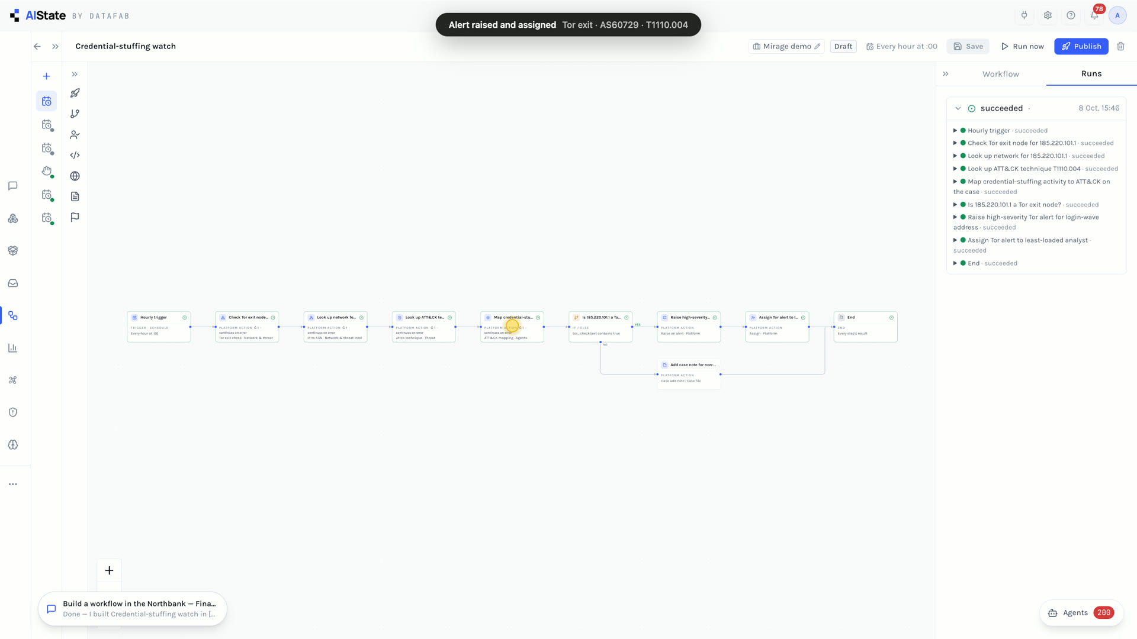
Task: Click the three dots more menu in sidebar
Action: 13,484
